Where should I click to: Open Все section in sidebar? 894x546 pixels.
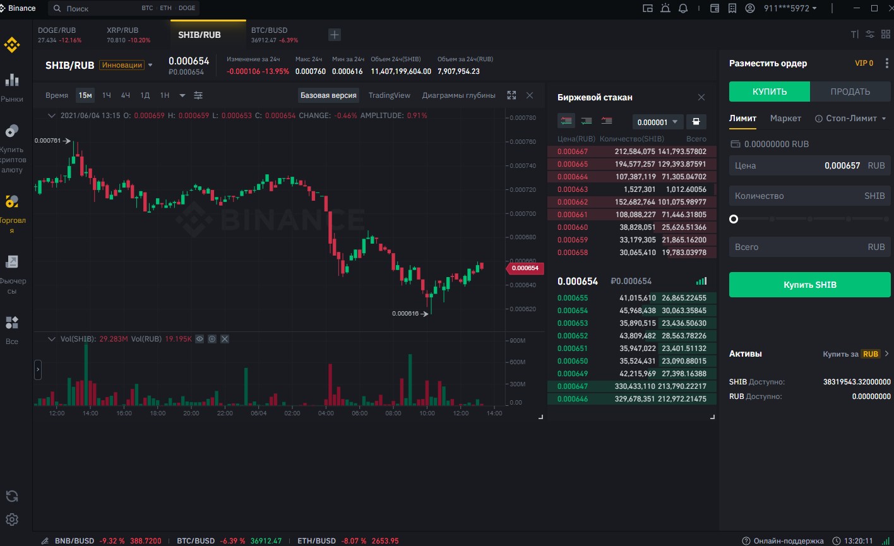(x=11, y=331)
